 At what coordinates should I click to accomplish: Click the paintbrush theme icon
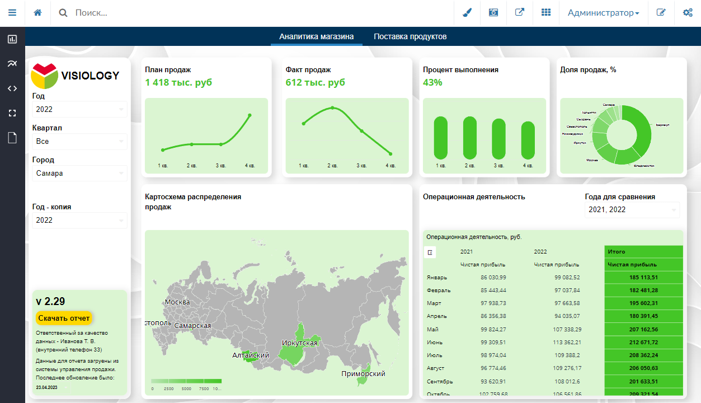click(x=467, y=12)
